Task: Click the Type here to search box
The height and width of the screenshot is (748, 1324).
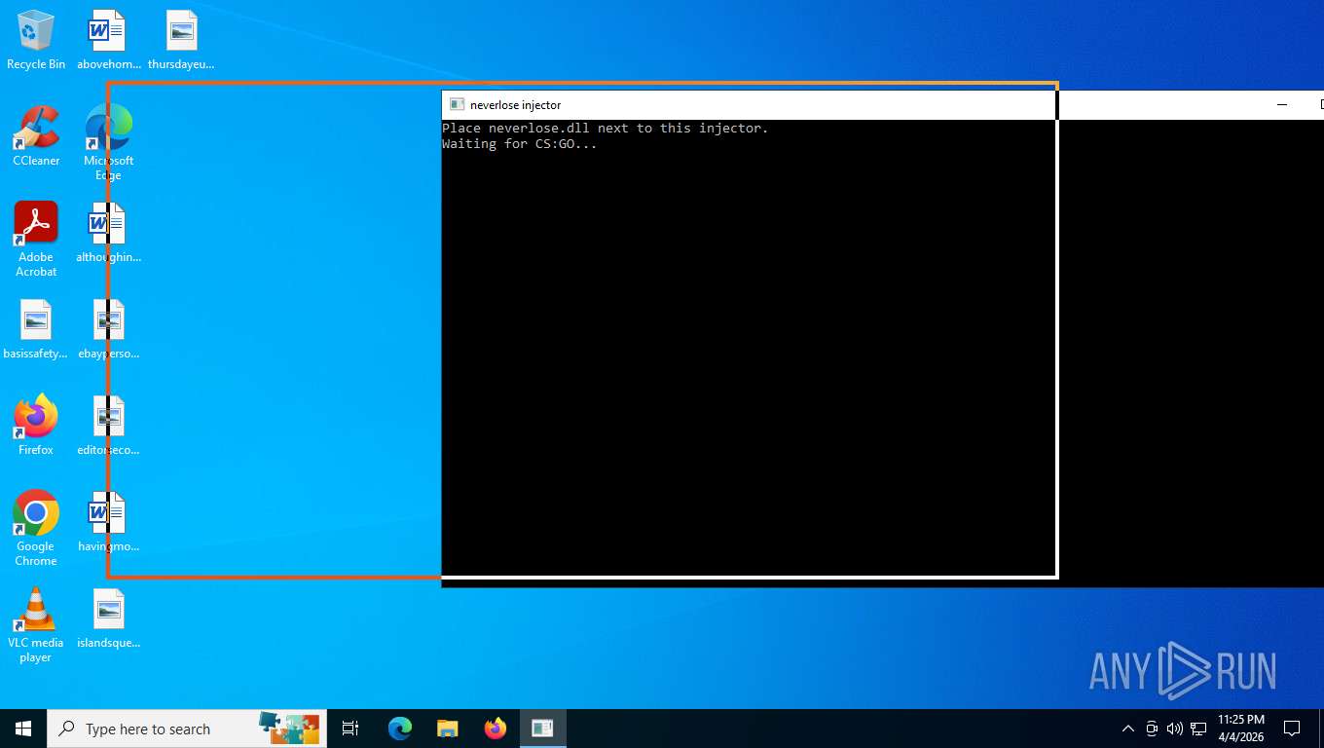Action: click(x=187, y=729)
